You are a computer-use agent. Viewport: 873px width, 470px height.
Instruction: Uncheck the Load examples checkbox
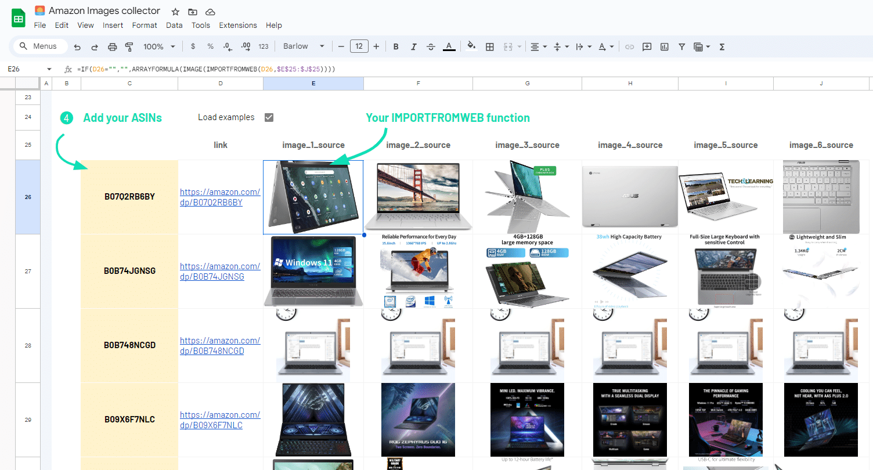269,117
